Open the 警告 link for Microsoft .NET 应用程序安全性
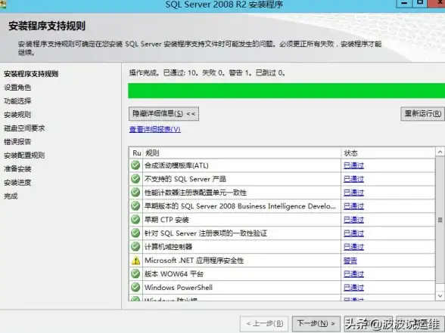This screenshot has height=333, width=445. pos(350,261)
